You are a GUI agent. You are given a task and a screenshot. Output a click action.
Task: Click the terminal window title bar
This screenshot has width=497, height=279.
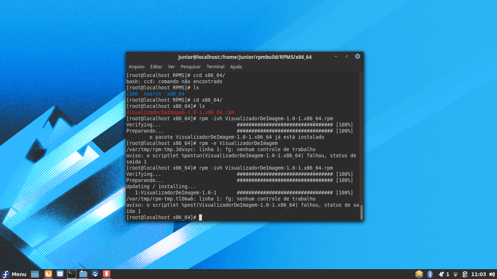coord(244,57)
